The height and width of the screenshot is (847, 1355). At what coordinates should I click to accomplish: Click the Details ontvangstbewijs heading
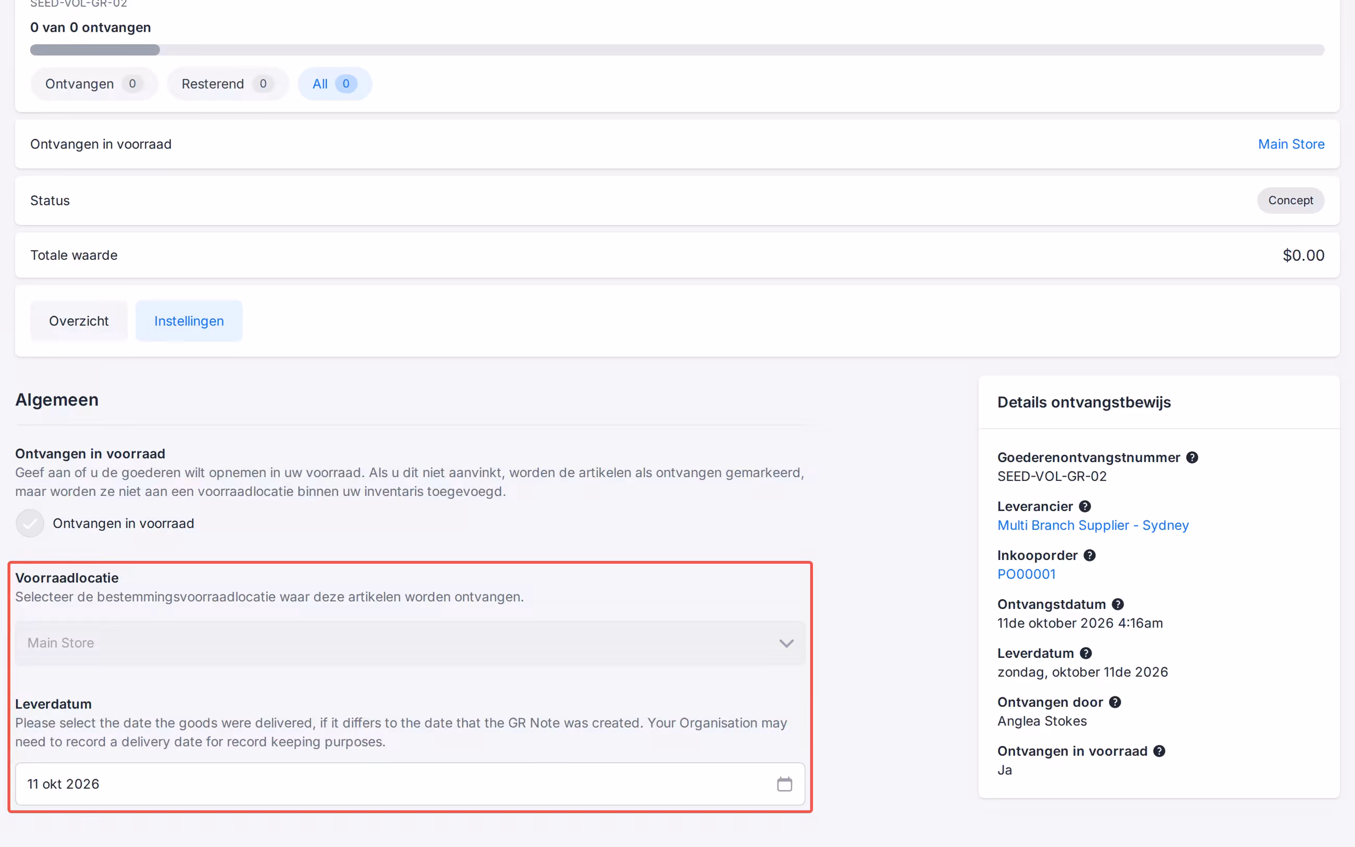click(1084, 402)
